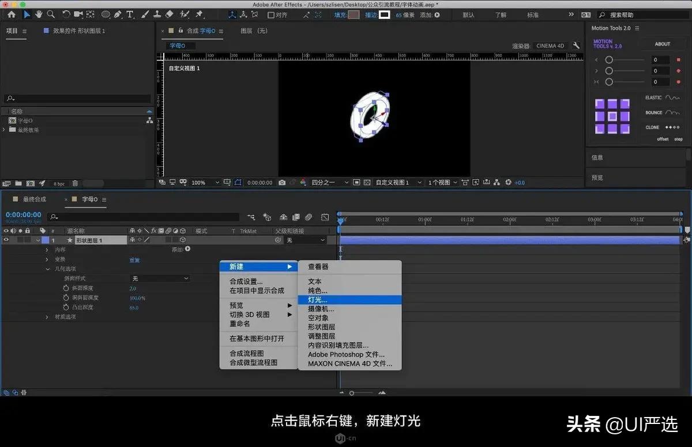Select the Hand tool
The image size is (692, 447).
(39, 14)
